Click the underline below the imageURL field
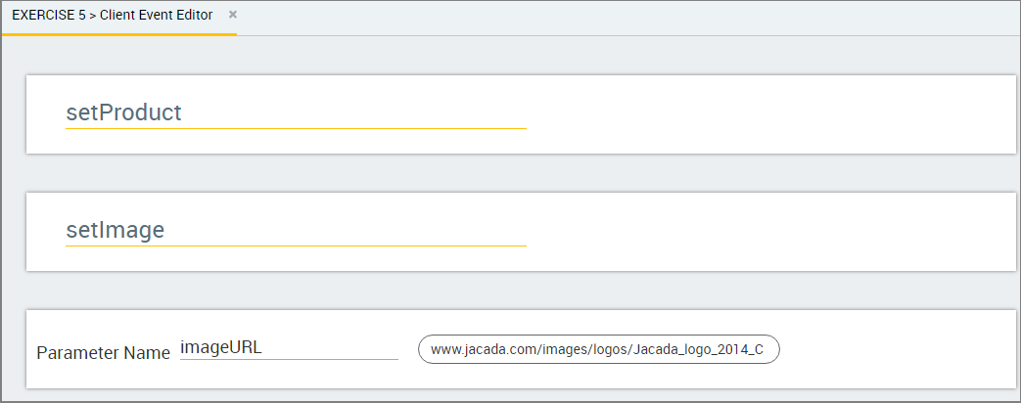This screenshot has width=1021, height=403. pos(289,359)
